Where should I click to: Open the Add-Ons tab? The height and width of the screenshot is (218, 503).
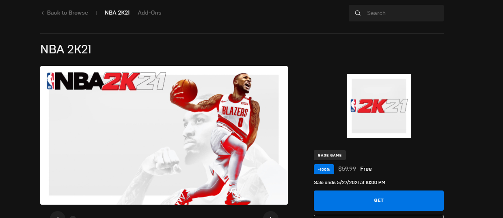tap(149, 13)
